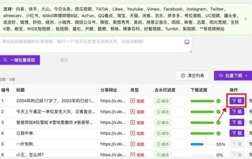Click the title 爸爸带娃#玩雪啦

pyautogui.click(x=55, y=123)
